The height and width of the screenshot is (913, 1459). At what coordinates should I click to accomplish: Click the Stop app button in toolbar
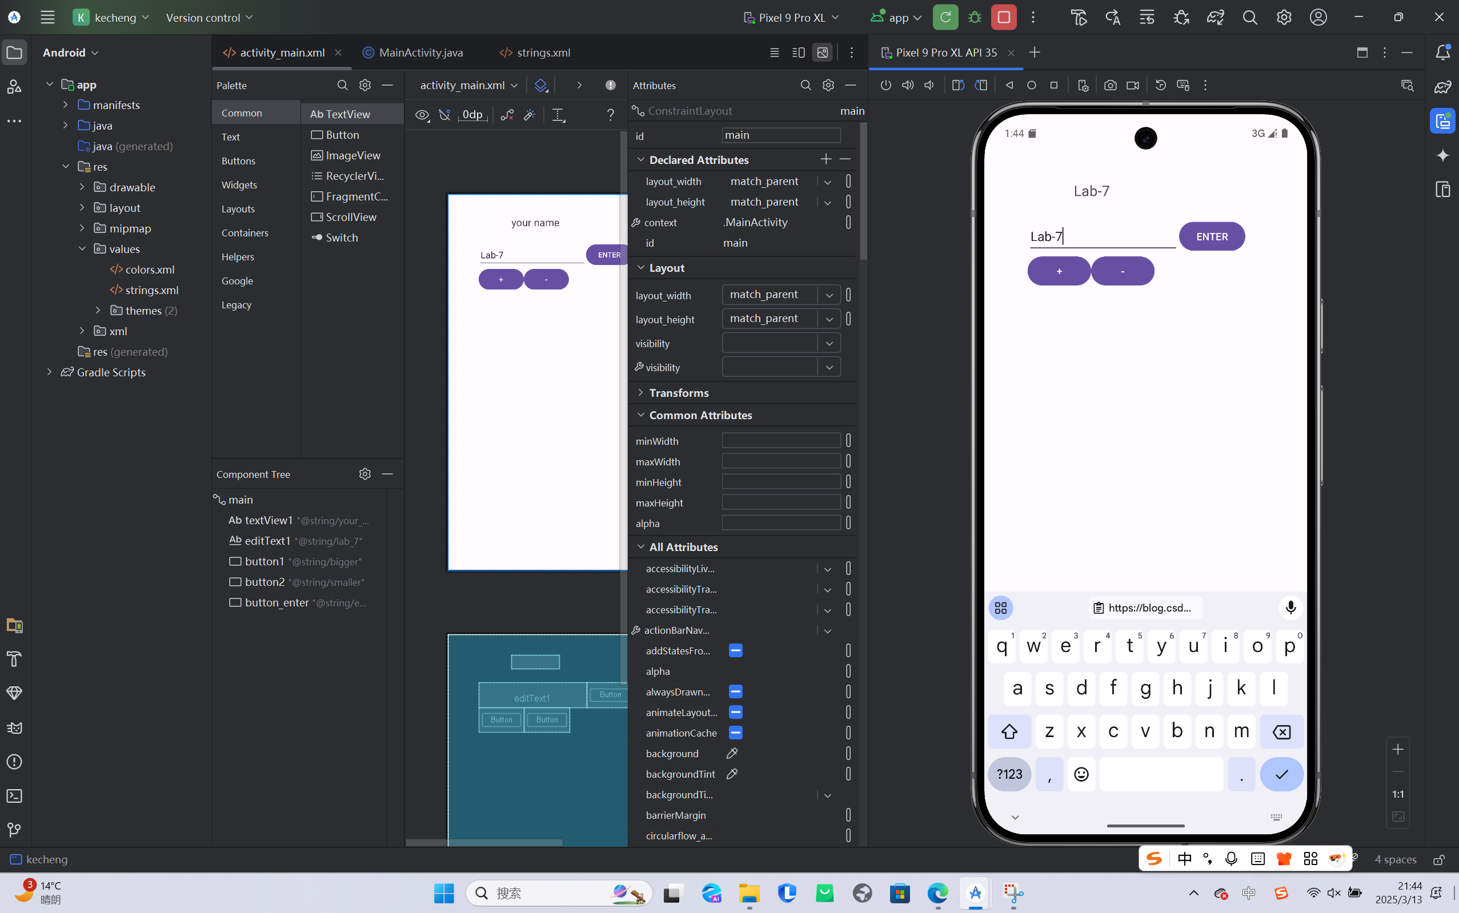[1004, 18]
